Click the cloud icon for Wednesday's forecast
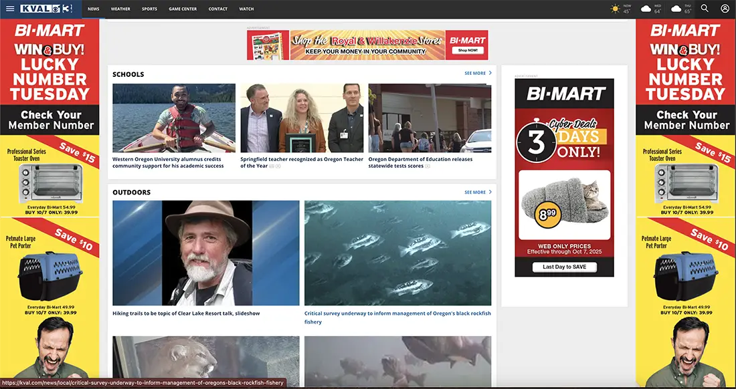Screen dimensions: 736x389 click(x=646, y=9)
